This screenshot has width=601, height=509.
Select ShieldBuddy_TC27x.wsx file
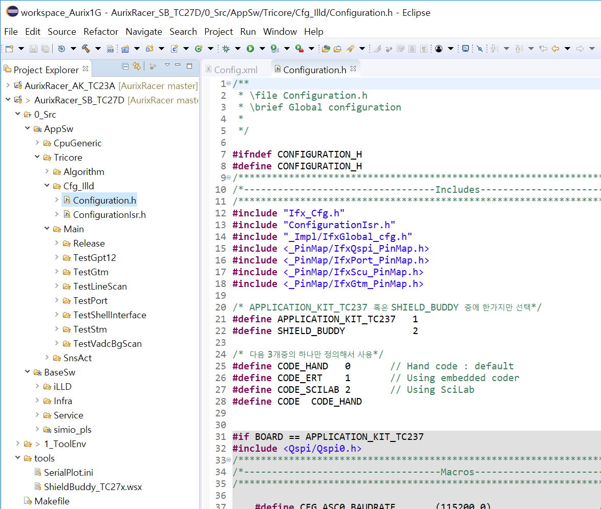(x=93, y=487)
